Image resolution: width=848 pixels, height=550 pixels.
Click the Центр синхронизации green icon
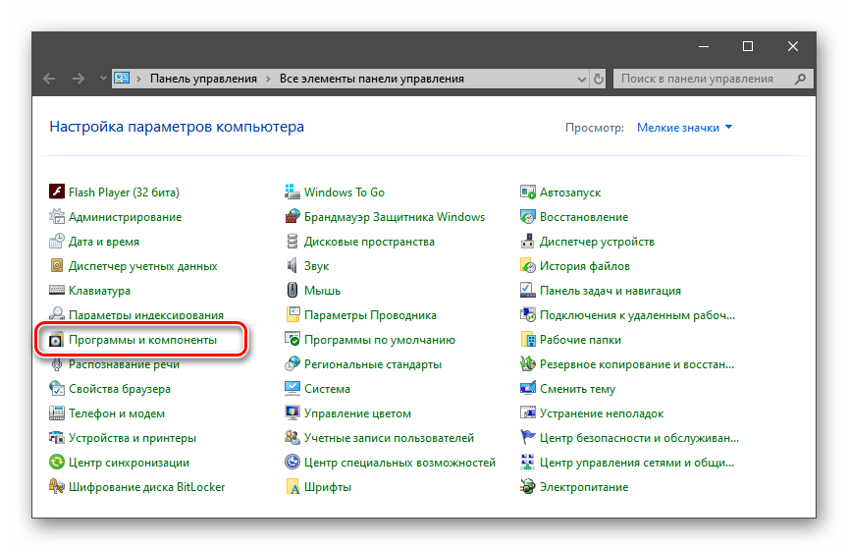coord(57,462)
